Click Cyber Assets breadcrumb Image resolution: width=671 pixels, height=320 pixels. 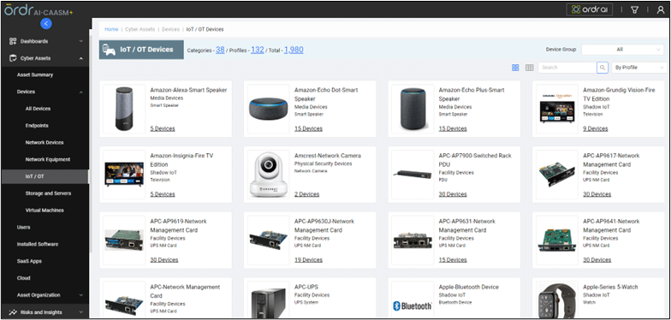(x=140, y=29)
